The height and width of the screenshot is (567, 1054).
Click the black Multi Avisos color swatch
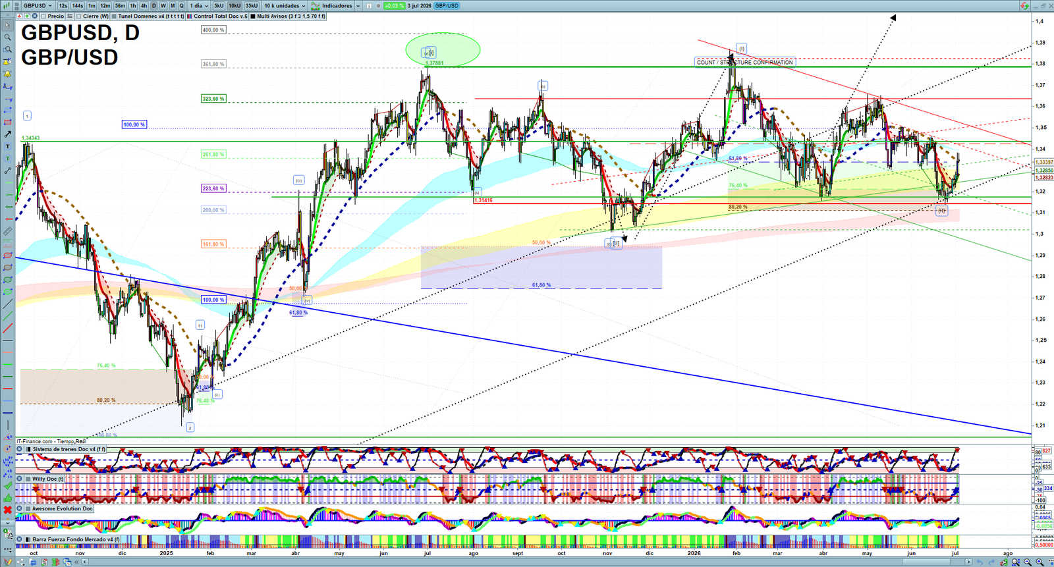coord(253,16)
